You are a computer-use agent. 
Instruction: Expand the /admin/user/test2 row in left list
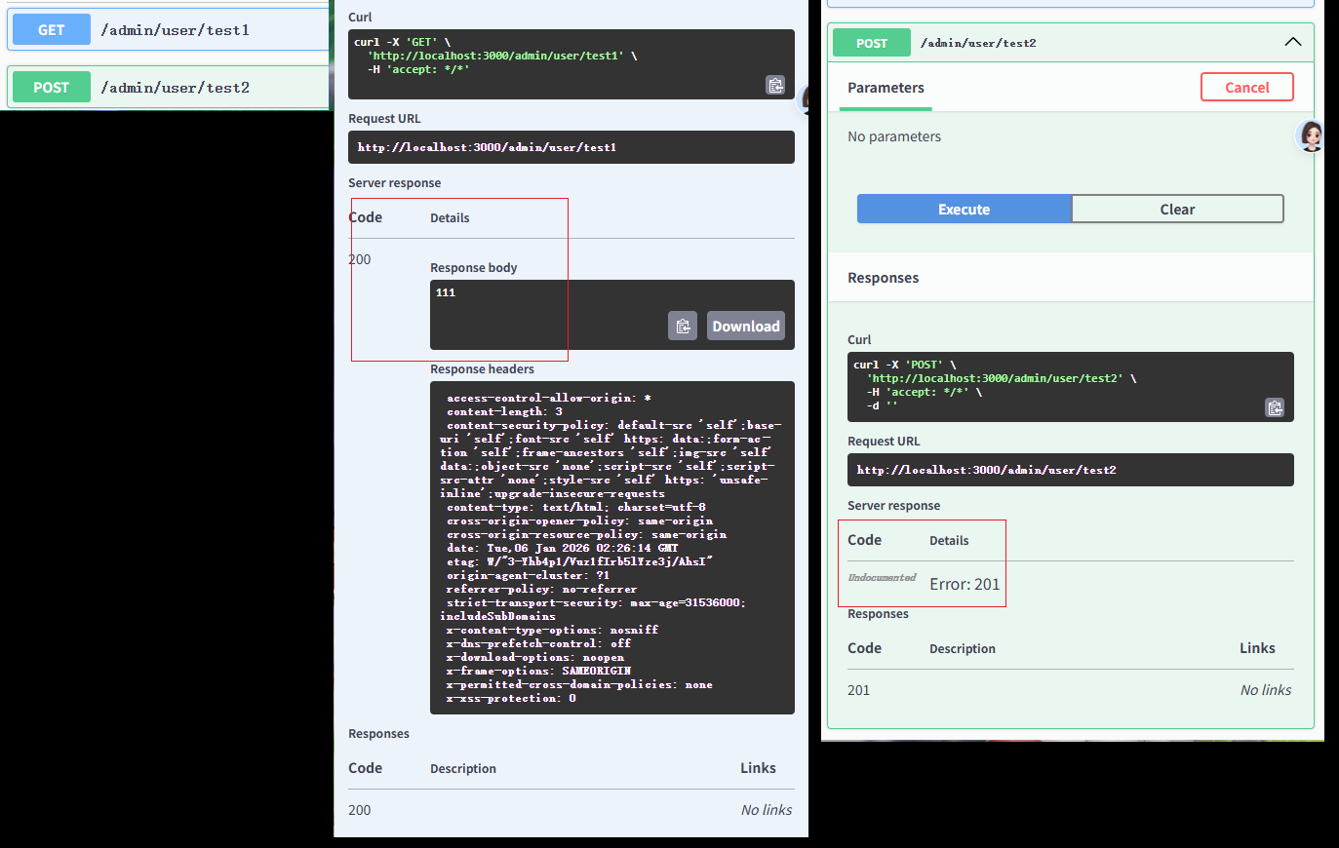coord(176,88)
